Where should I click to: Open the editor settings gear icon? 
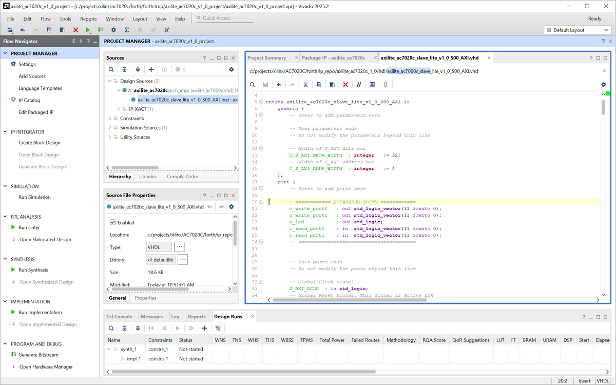point(604,85)
